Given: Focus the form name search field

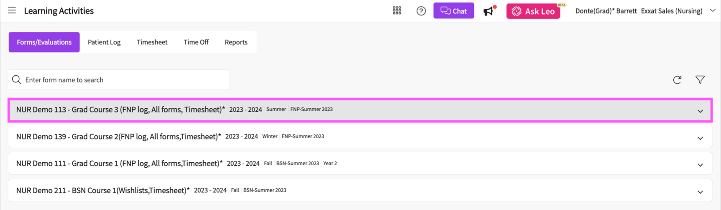Looking at the screenshot, I should (125, 80).
